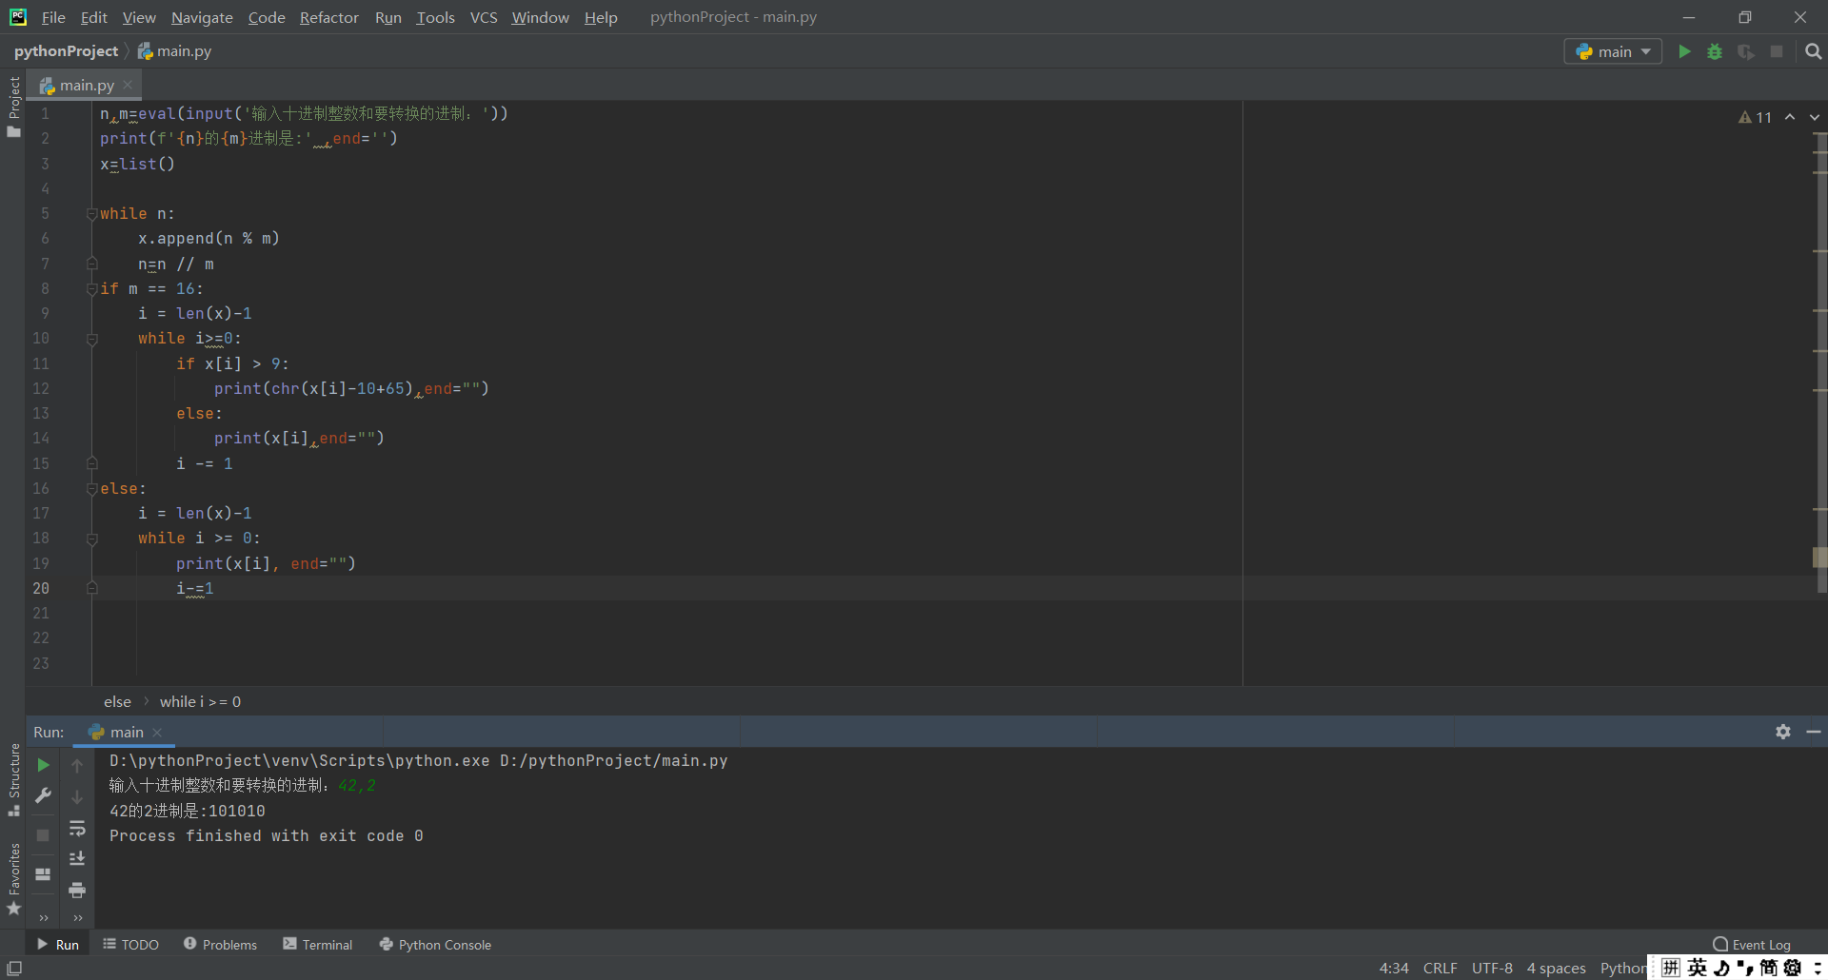The height and width of the screenshot is (980, 1828).
Task: Click the yellow warning marker on the error stripe
Action: pos(1820,557)
